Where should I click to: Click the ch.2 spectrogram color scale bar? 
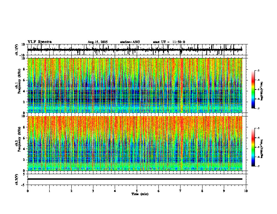[x=253, y=147]
